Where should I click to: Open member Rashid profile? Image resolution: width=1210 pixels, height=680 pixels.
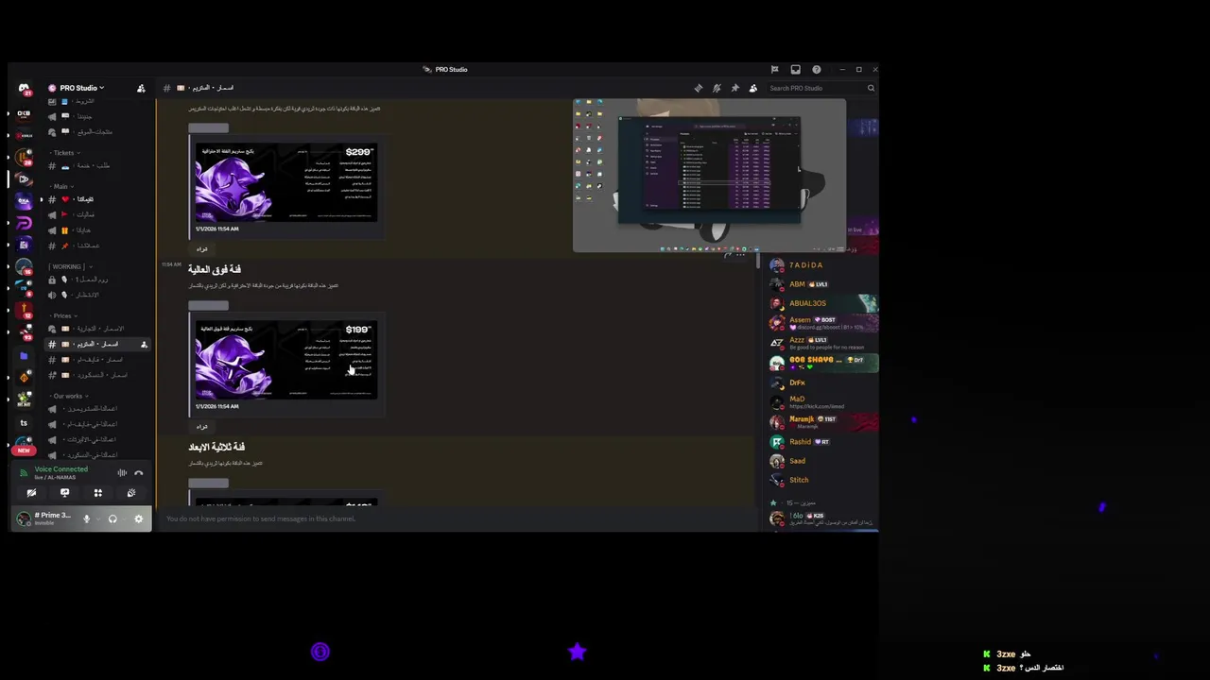click(821, 442)
